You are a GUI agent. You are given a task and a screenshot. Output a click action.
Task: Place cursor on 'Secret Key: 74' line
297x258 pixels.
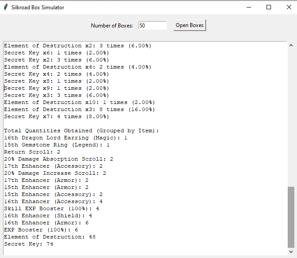[29, 244]
